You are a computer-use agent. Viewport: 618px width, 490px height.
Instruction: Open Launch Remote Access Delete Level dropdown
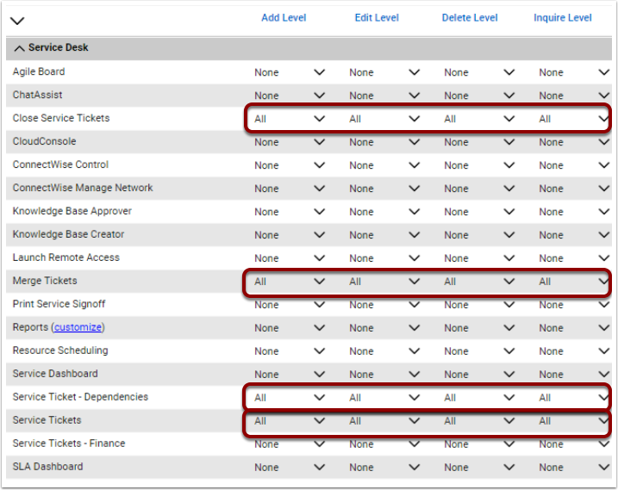[x=479, y=258]
